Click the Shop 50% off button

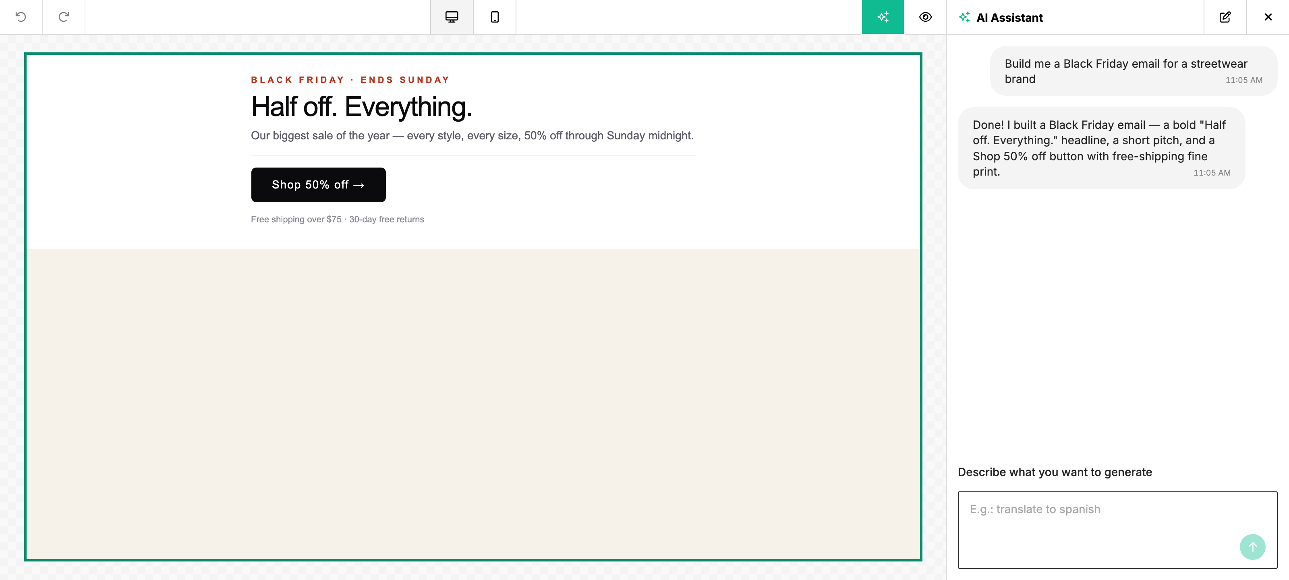click(x=318, y=184)
